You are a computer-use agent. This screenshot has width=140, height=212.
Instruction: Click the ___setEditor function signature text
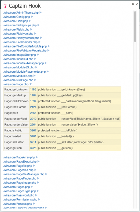(71, 142)
